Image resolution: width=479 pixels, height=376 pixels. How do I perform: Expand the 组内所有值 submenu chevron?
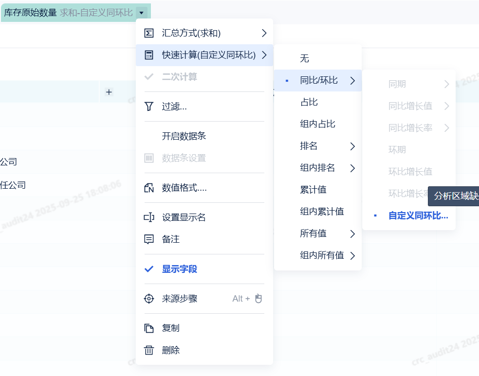point(352,255)
